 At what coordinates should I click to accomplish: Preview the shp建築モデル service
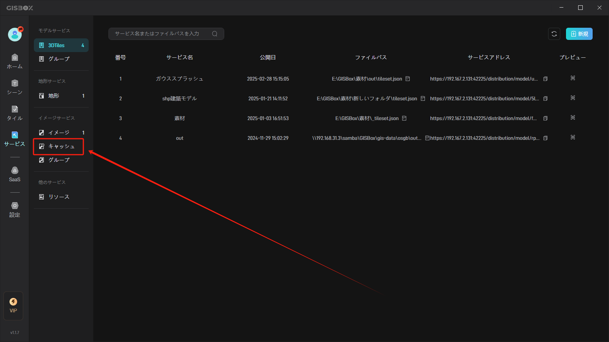point(573,98)
